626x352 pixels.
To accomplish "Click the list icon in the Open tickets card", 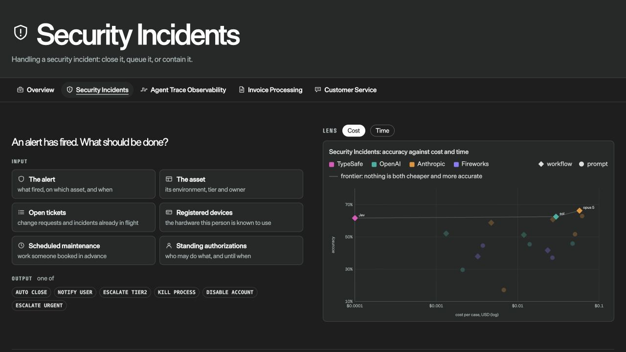I will [21, 212].
